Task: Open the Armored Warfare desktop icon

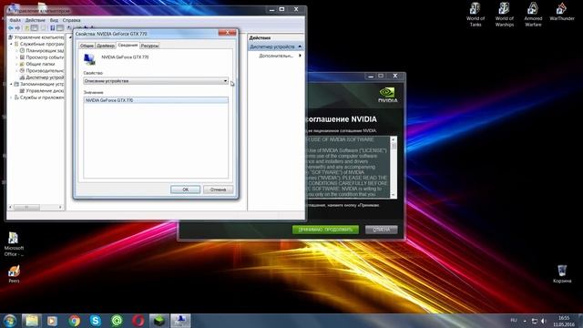Action: (533, 15)
